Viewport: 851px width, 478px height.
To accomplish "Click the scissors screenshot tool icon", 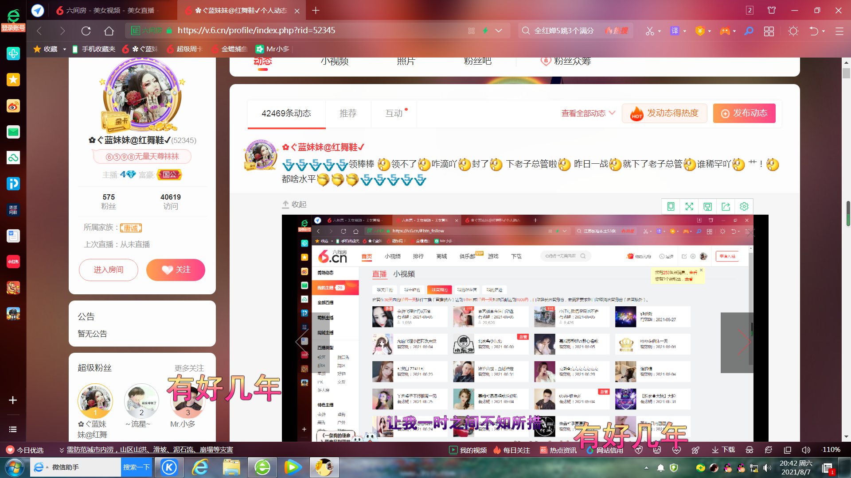I will click(650, 31).
